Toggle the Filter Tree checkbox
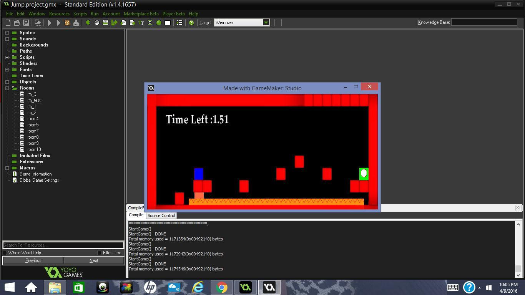Screen dimensions: 525x295 [x=99, y=253]
